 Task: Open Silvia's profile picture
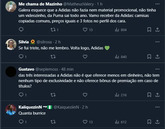[11, 44]
